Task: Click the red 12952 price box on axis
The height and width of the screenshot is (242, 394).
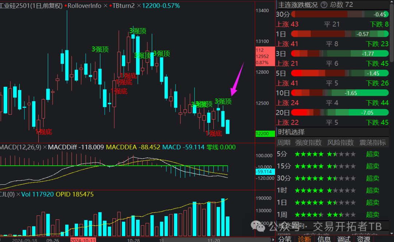Action: coord(265,56)
